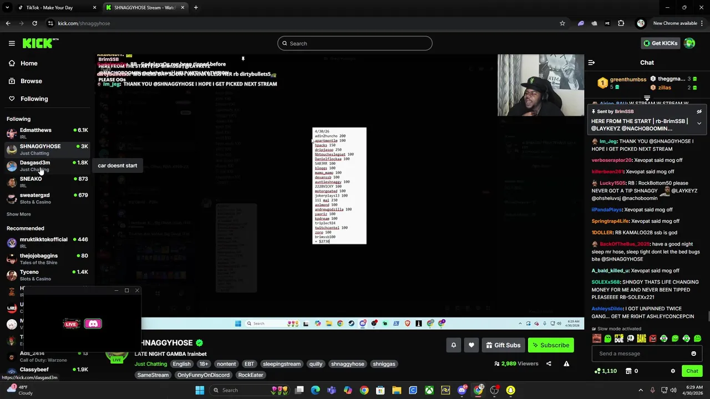Open thejojobaggins recommended channel
The image size is (710, 399).
tap(47, 259)
